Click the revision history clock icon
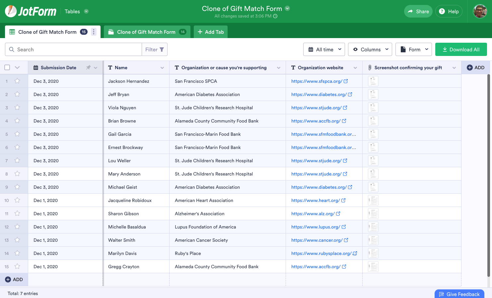Viewport: 492px width, 298px height. point(275,16)
